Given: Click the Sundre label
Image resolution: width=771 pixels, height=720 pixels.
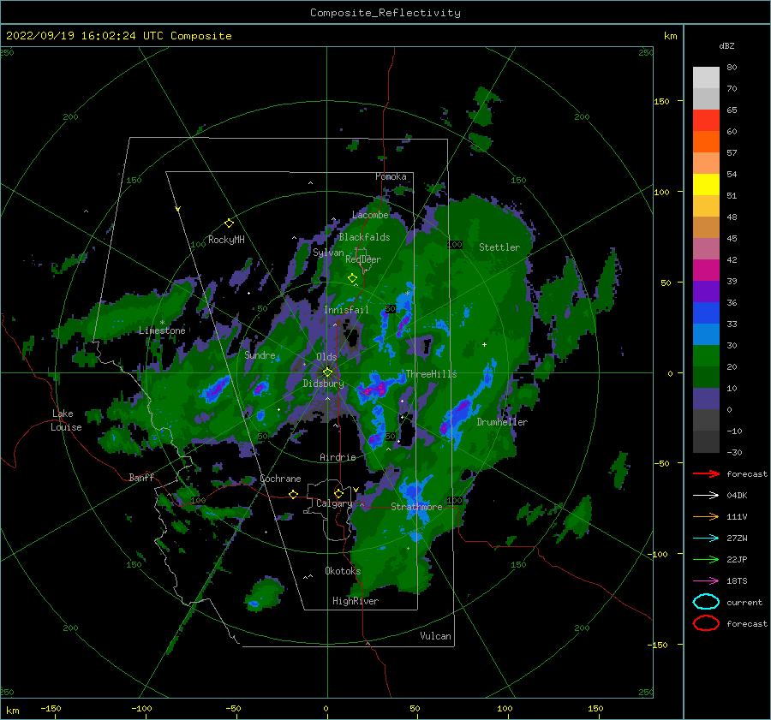Looking at the screenshot, I should [260, 355].
